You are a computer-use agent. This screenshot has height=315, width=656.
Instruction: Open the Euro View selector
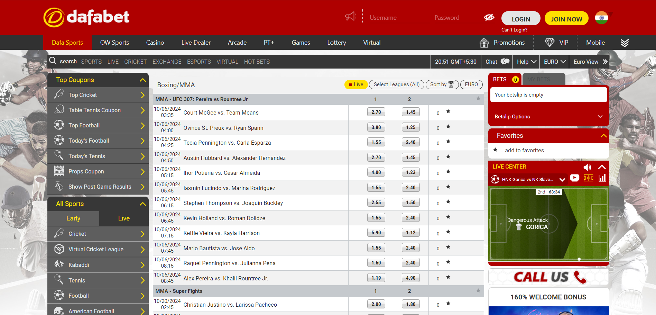pyautogui.click(x=590, y=62)
